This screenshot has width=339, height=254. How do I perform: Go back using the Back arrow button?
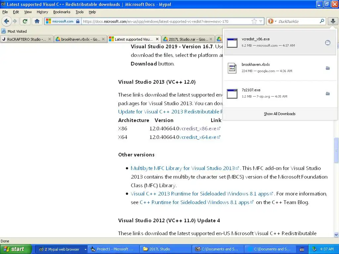[x=7, y=21]
